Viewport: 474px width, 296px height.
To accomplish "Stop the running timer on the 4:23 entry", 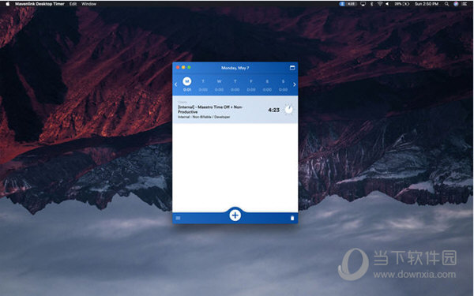I will point(288,110).
